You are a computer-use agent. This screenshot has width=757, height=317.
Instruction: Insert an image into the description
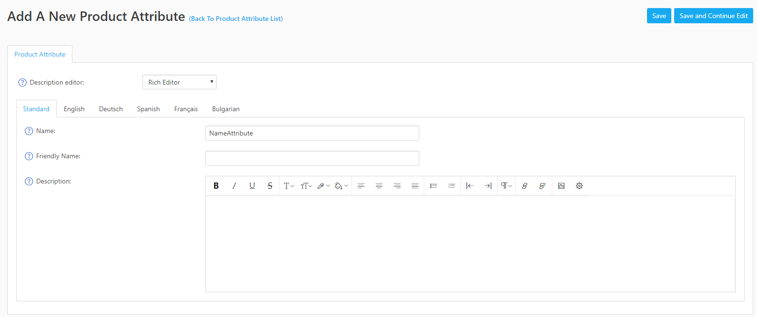(561, 186)
